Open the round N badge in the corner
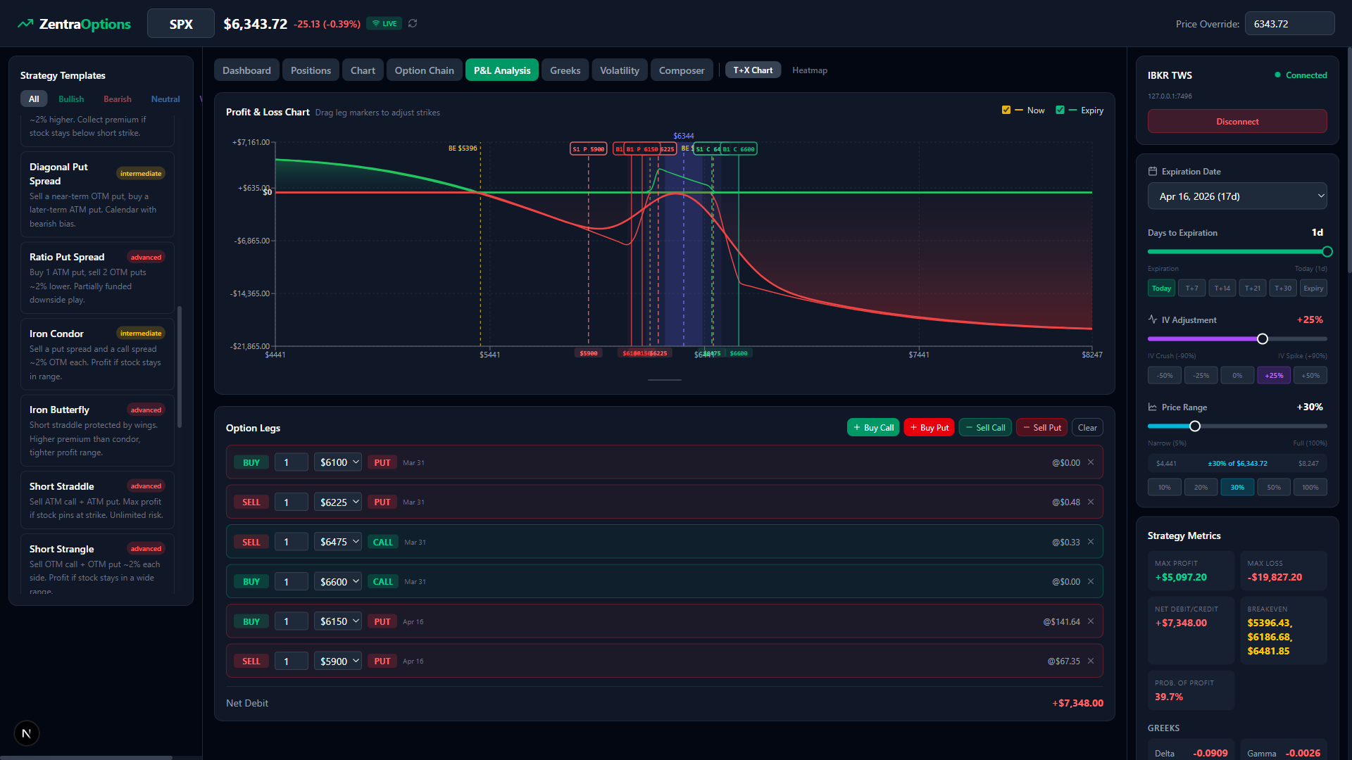 [x=27, y=733]
